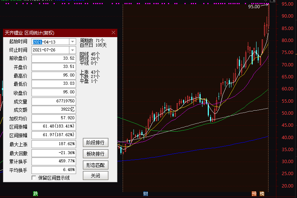Click the 榜 ranking marker icon
Image resolution: width=297 pixels, height=198 pixels.
(262, 194)
